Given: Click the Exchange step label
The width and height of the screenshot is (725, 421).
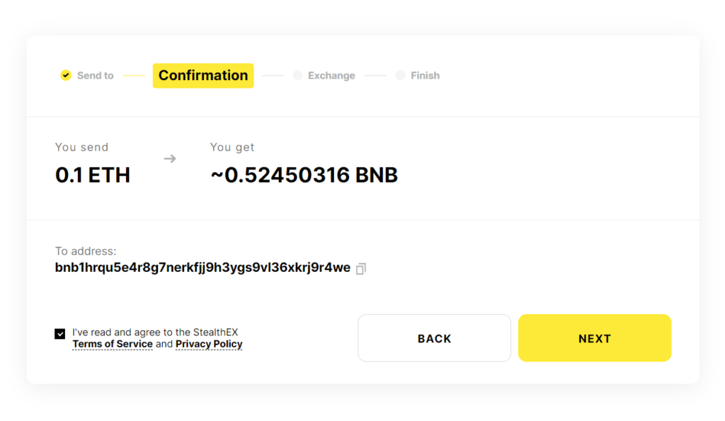Looking at the screenshot, I should click(x=331, y=76).
